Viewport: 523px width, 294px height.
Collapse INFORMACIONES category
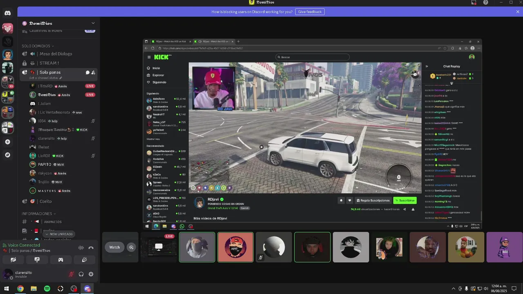[x=39, y=214]
